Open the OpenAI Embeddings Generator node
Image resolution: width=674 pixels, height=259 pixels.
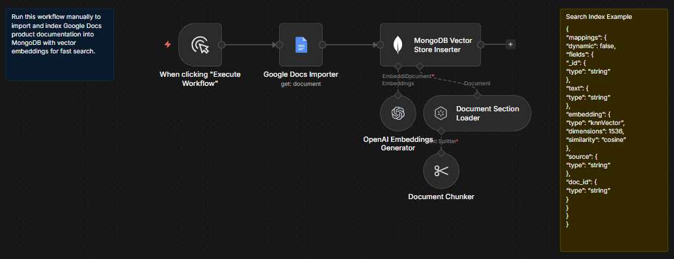398,113
